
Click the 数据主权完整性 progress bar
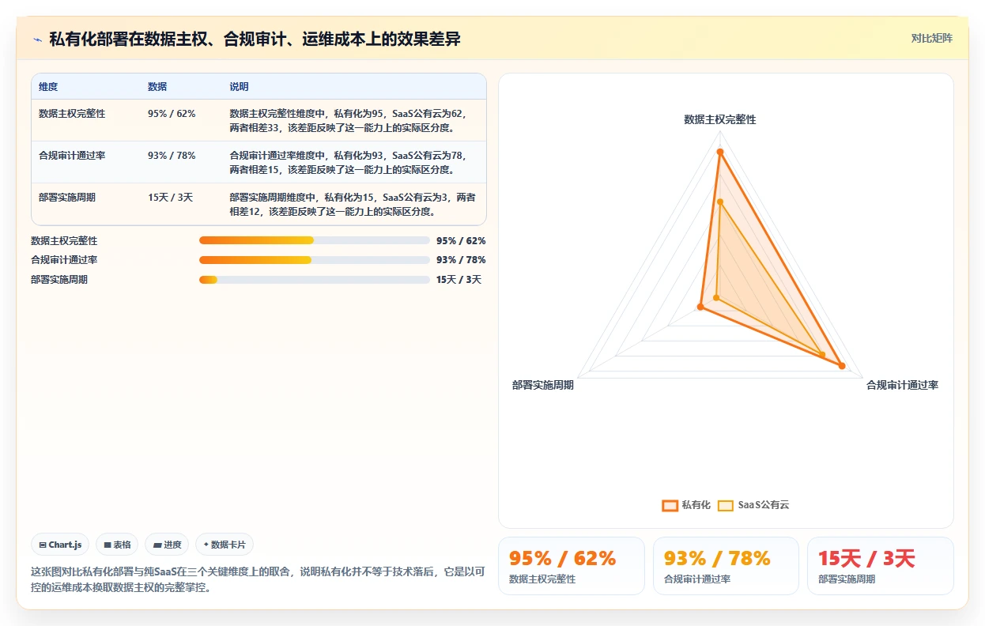click(315, 240)
